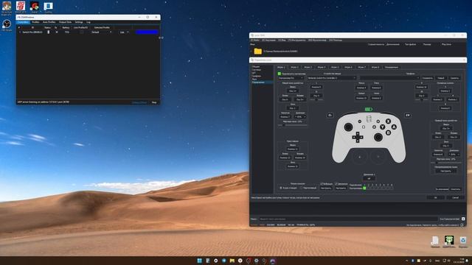Click the New profile button
472x265 pixels.
coord(441,78)
